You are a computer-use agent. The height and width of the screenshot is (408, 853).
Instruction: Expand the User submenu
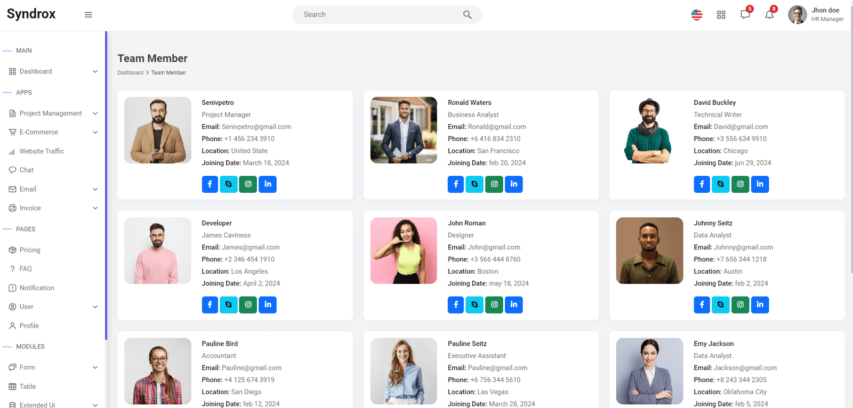(x=53, y=307)
